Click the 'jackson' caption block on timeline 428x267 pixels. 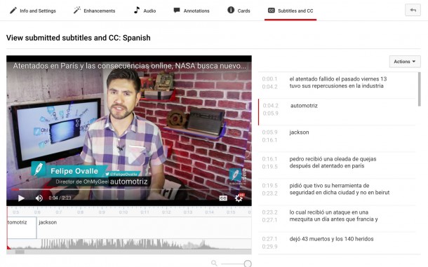(144, 228)
